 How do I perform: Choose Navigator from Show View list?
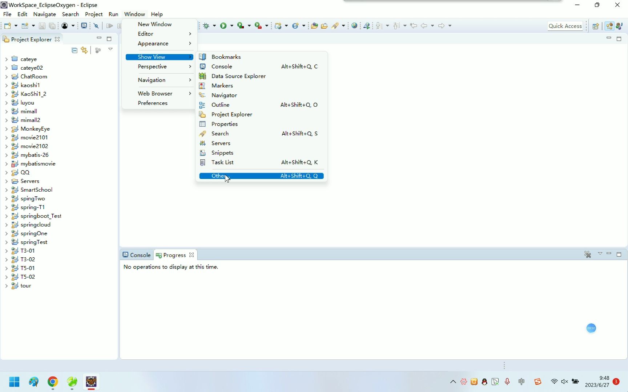261,95
